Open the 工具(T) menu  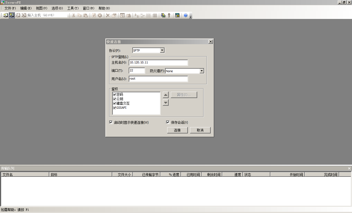[73, 8]
